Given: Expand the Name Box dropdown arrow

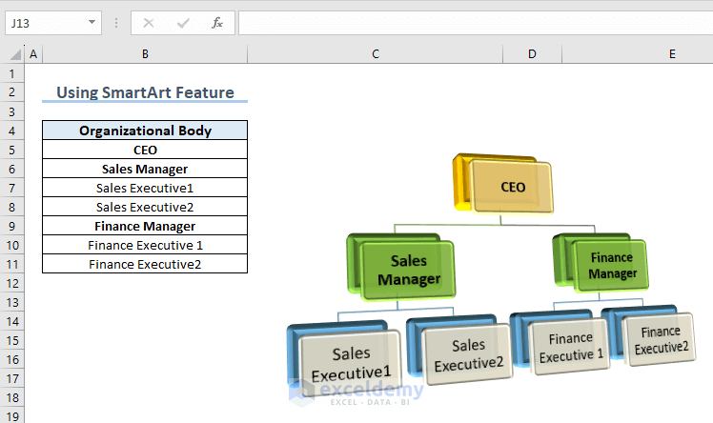Looking at the screenshot, I should 92,22.
